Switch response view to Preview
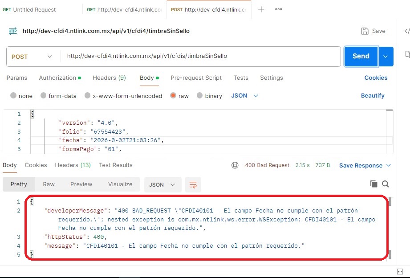 (x=81, y=184)
